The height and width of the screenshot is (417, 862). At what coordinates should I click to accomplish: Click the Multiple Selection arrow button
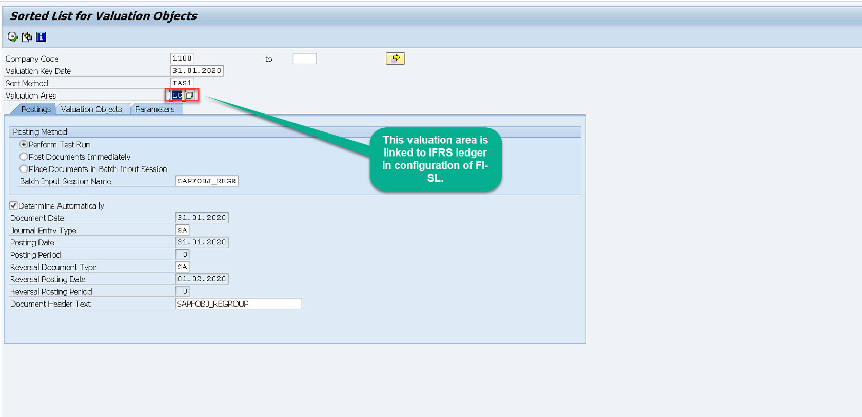pyautogui.click(x=395, y=59)
